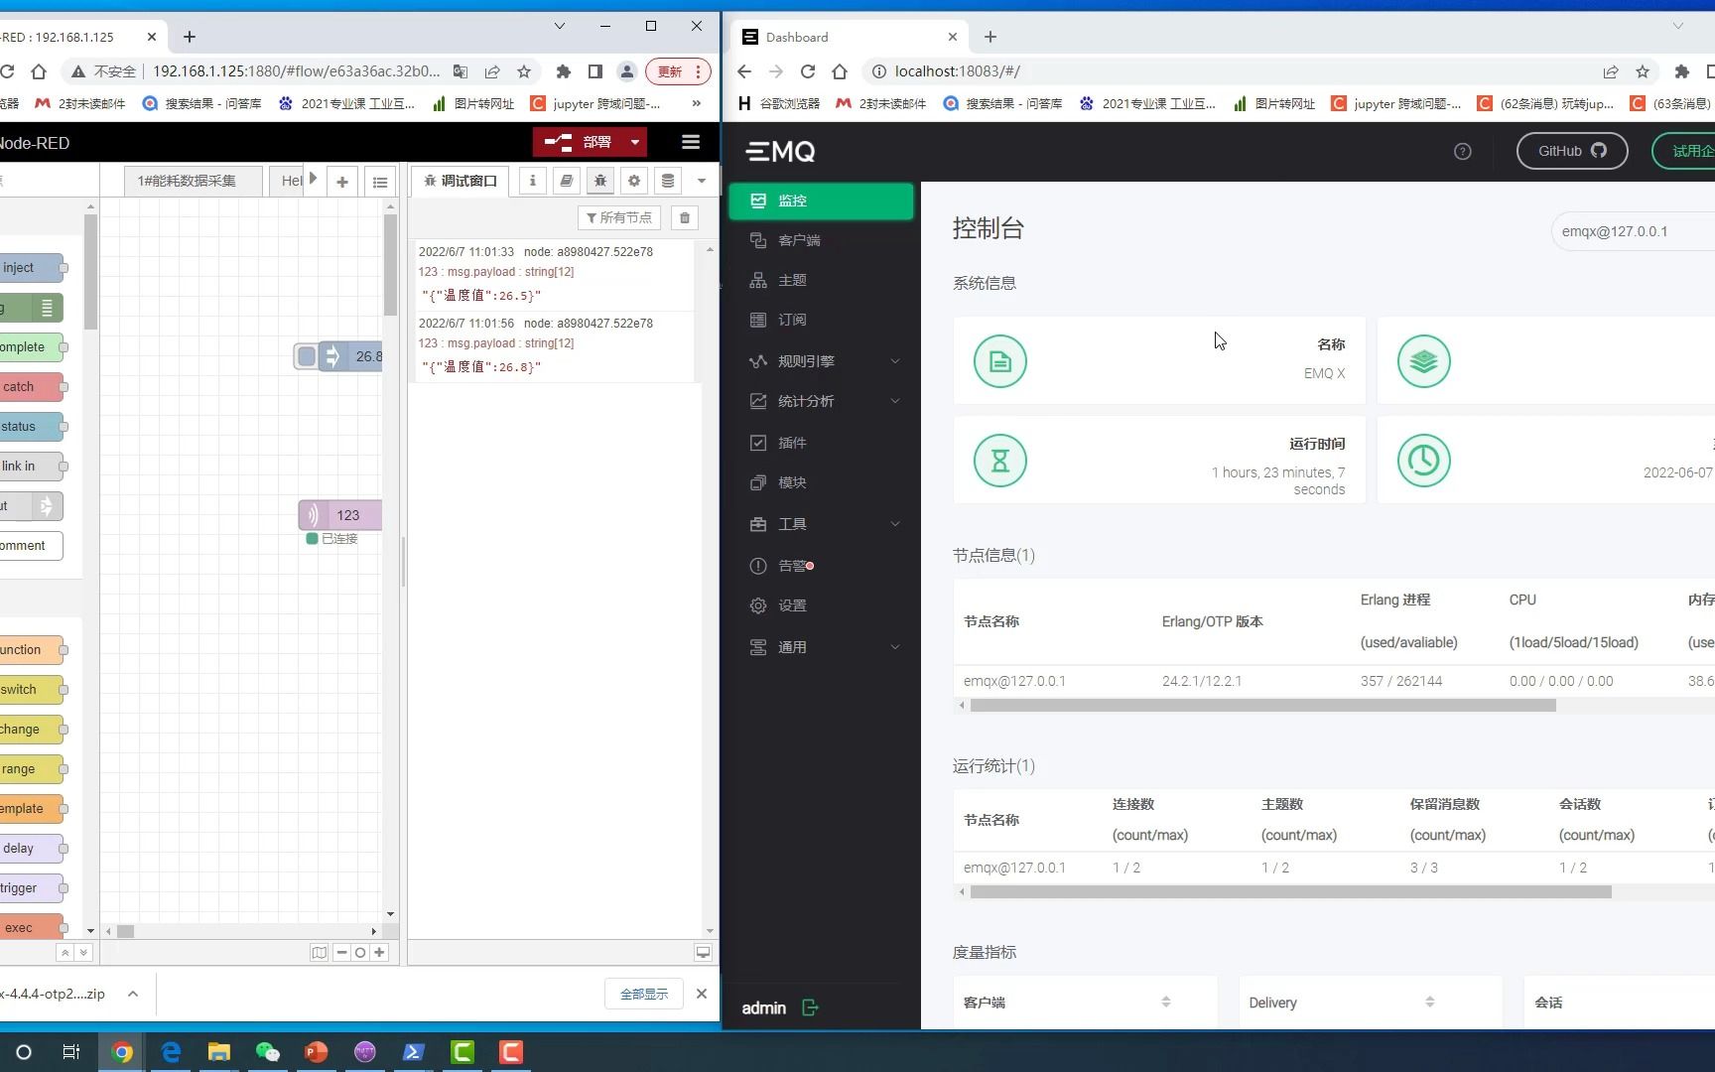Switch to the Dashboard browser tab
The height and width of the screenshot is (1072, 1715).
[x=849, y=37]
